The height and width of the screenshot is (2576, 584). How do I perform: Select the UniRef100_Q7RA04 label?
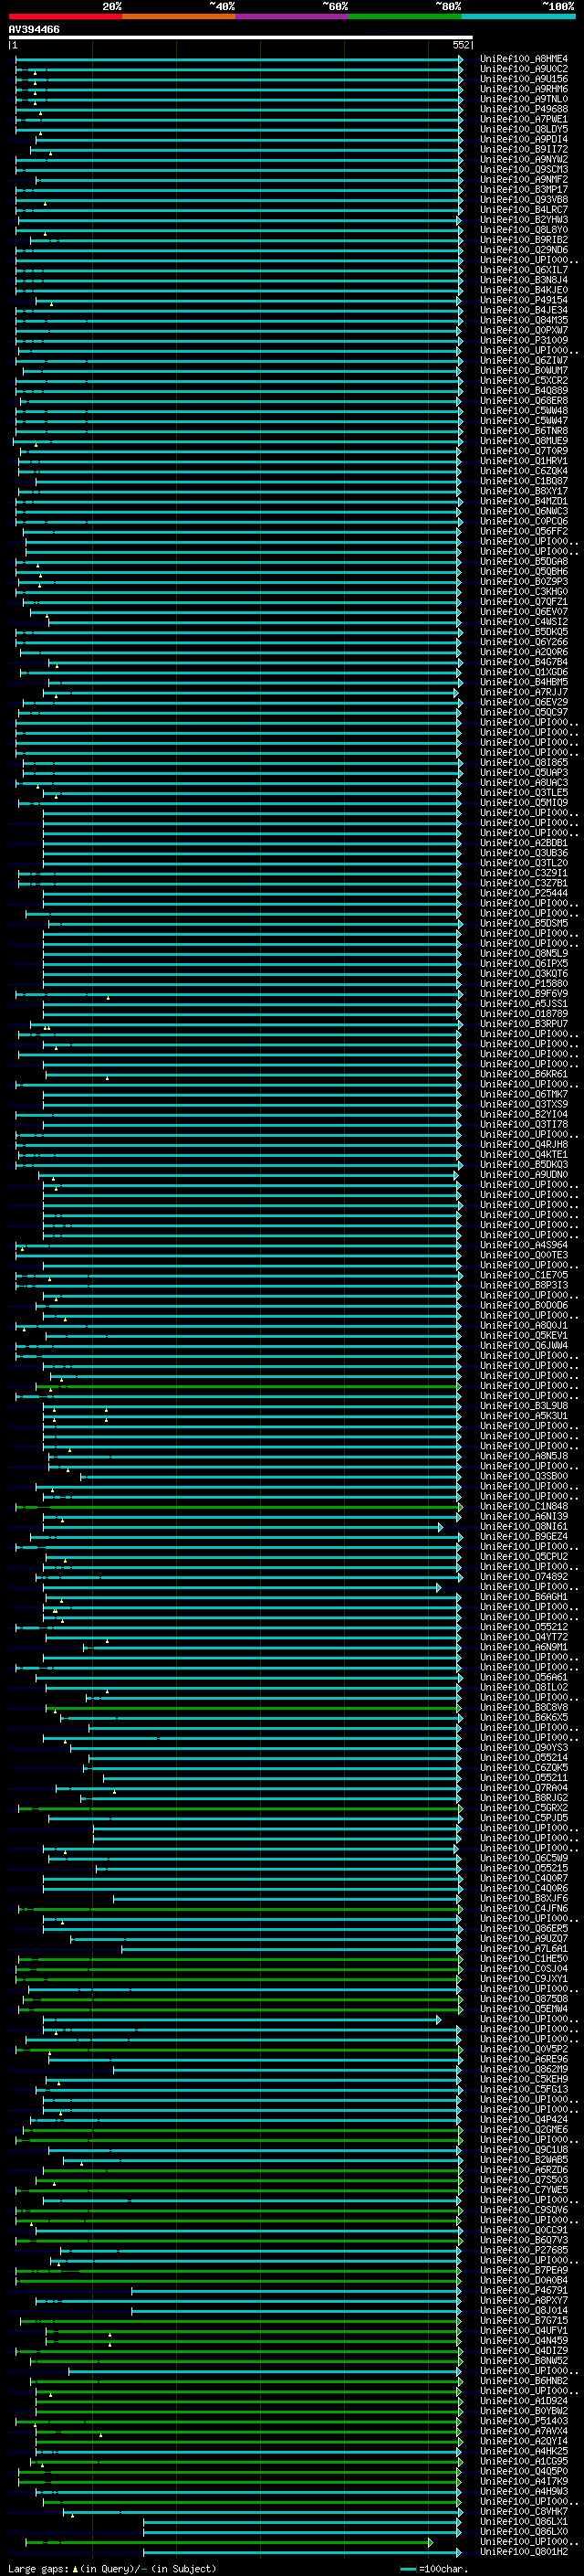click(524, 1787)
